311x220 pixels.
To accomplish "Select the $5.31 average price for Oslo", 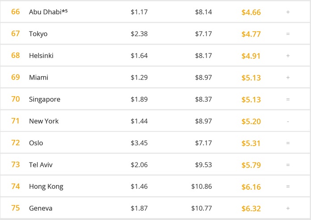I will pyautogui.click(x=251, y=143).
